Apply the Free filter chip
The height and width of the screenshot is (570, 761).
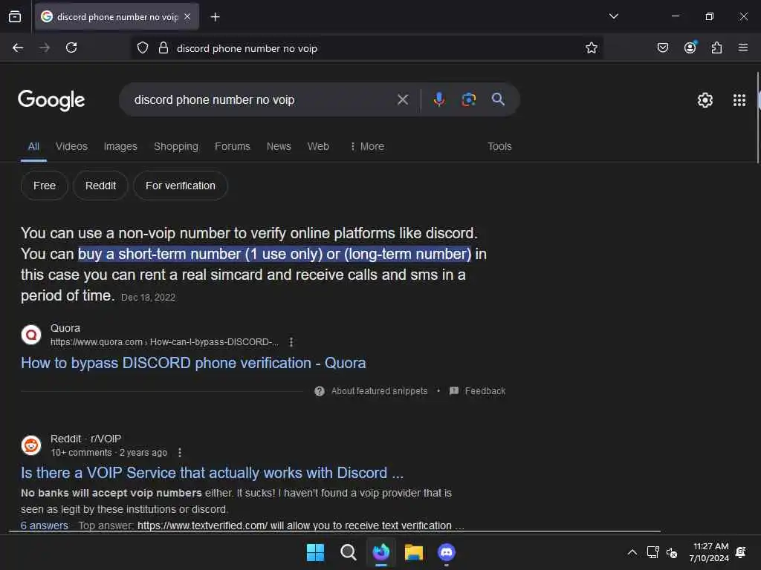point(44,186)
